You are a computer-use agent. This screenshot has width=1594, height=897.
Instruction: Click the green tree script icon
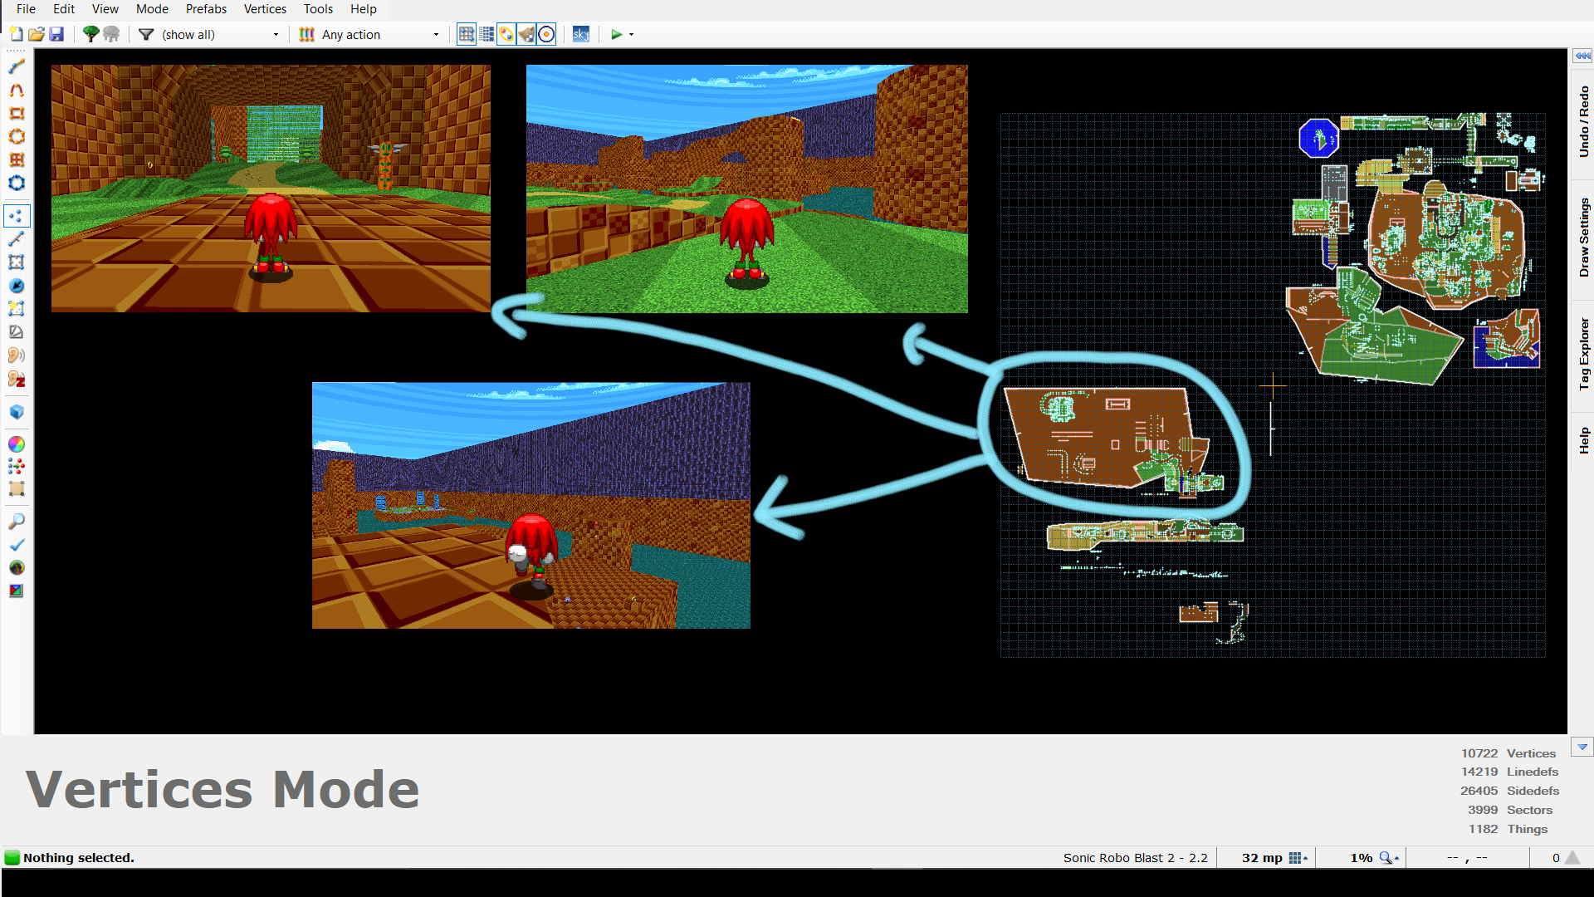[x=91, y=34]
